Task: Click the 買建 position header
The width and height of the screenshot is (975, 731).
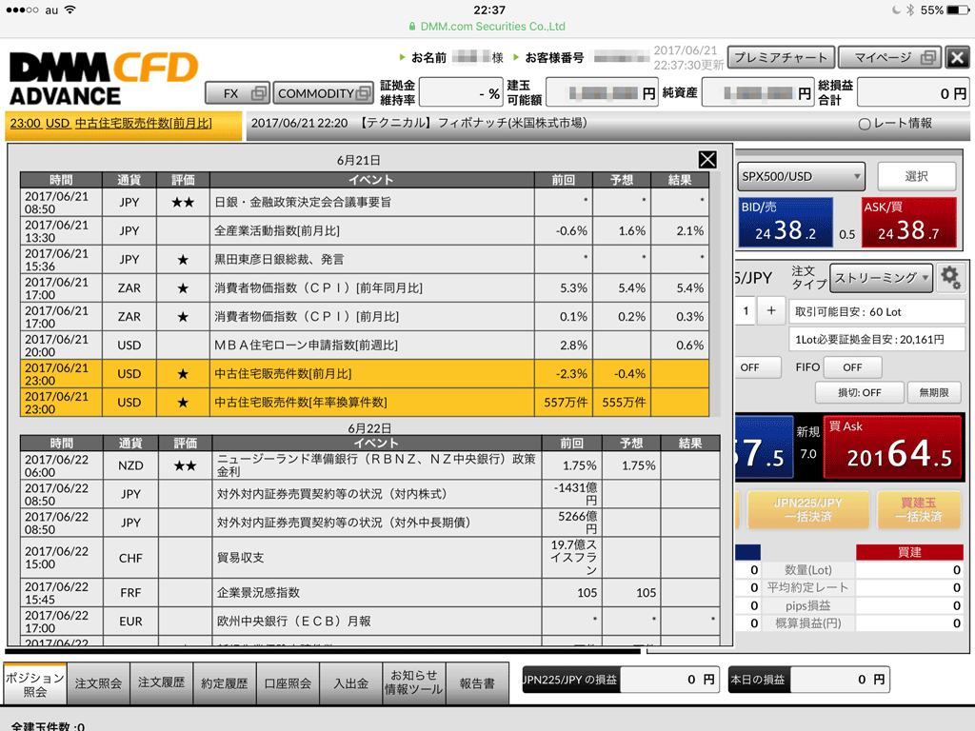Action: [909, 552]
